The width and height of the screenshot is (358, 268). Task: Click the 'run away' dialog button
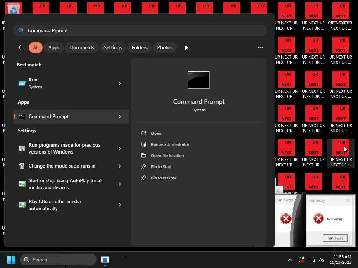point(335,238)
